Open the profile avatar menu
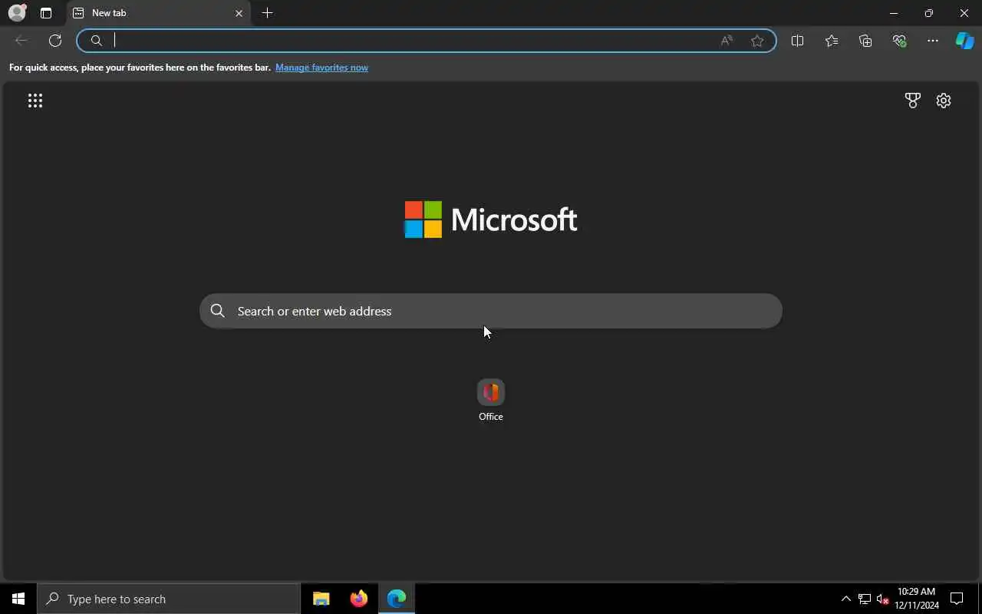 (x=17, y=13)
